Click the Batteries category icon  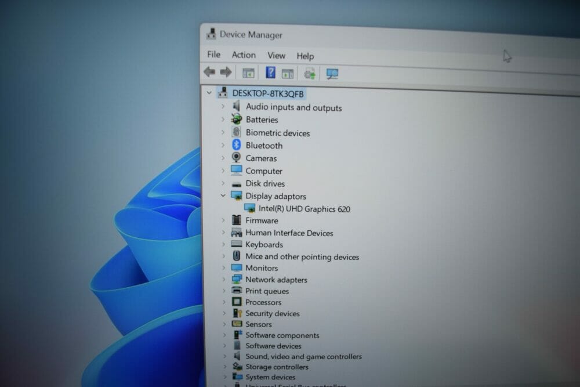click(237, 119)
